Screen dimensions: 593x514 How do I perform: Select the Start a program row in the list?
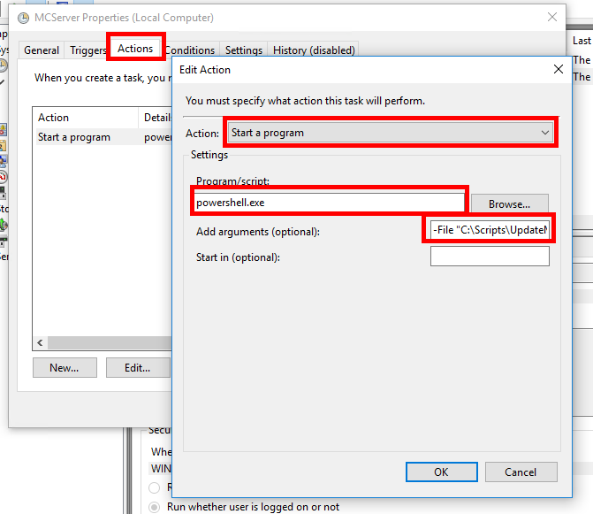click(x=103, y=137)
